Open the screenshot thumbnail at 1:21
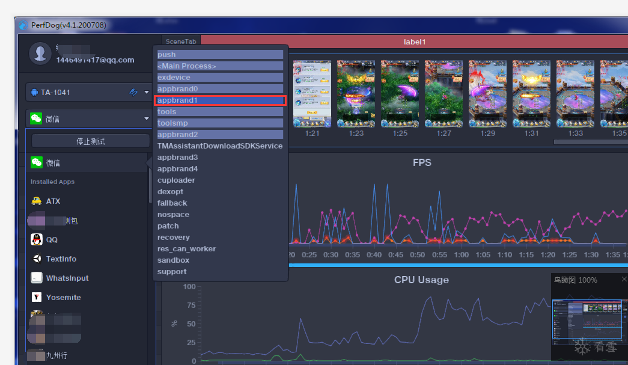Viewport: 628px width, 365px height. click(312, 94)
